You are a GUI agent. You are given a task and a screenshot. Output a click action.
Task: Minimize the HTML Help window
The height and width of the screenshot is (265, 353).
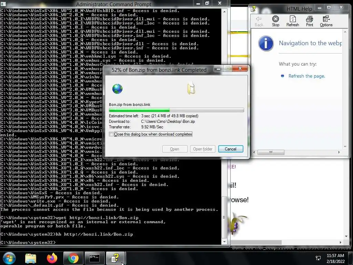tap(320, 8)
